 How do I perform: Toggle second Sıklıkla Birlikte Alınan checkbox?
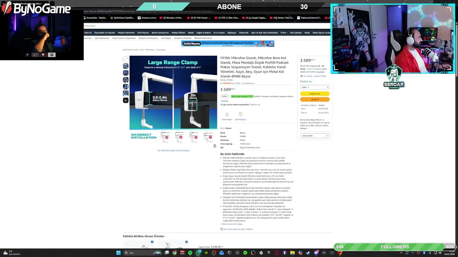[x=186, y=242]
